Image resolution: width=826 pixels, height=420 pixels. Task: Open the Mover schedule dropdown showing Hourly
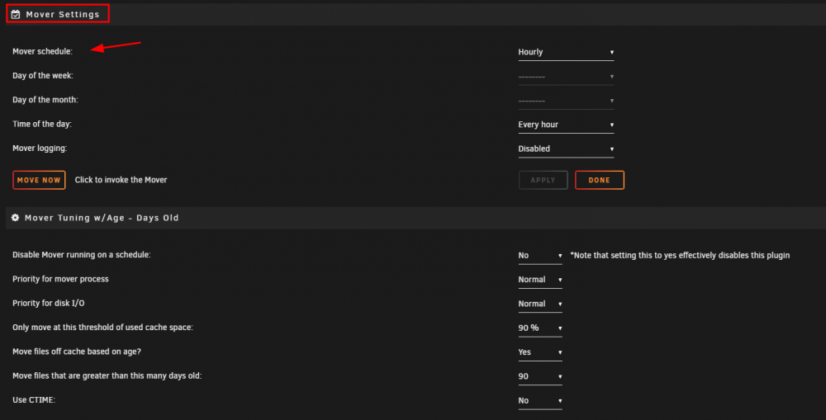[x=566, y=52]
